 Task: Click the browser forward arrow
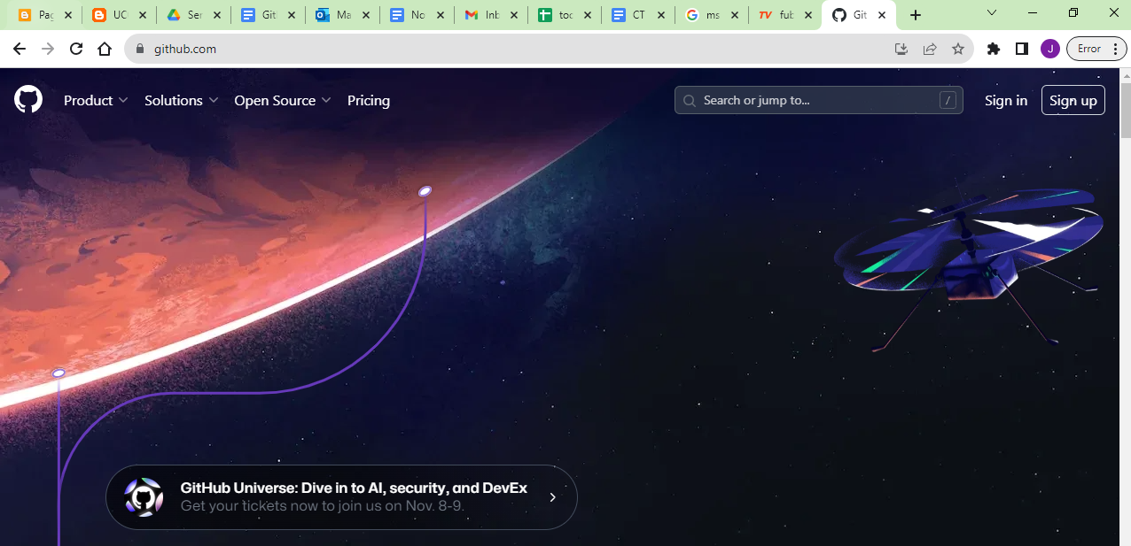(x=48, y=49)
